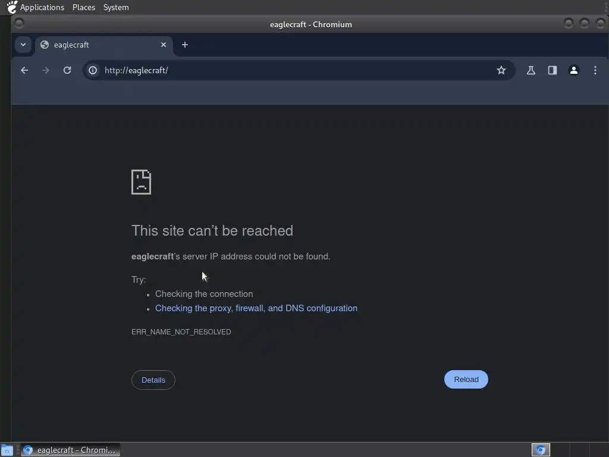Maximize the Chromium window
This screenshot has width=609, height=457.
tap(585, 24)
